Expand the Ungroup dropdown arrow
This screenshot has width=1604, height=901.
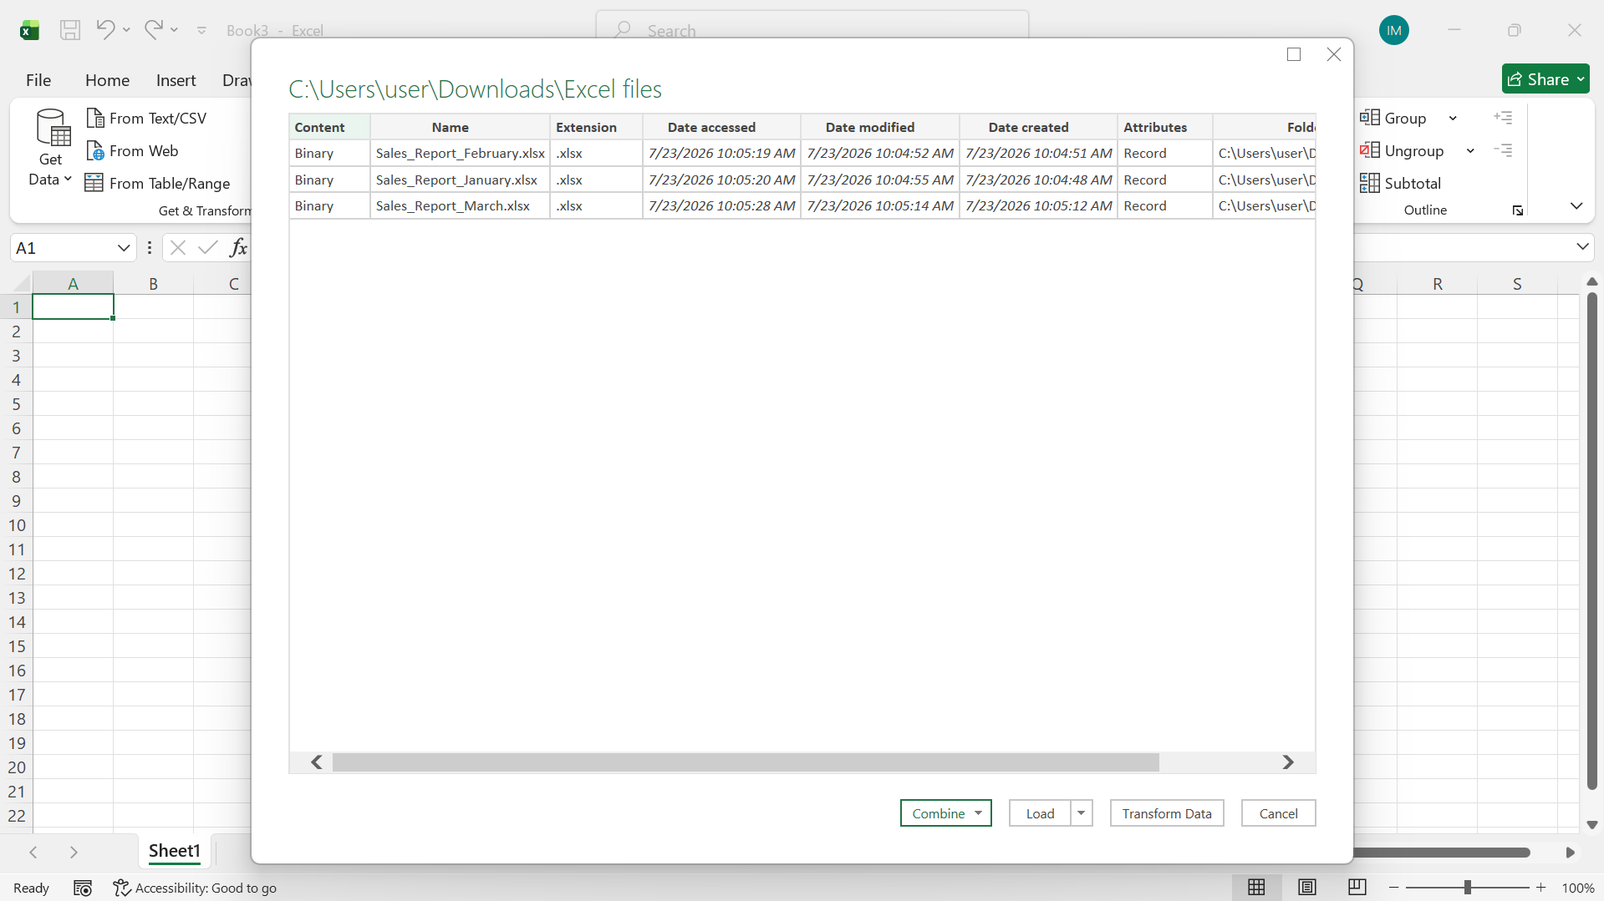[x=1470, y=150]
